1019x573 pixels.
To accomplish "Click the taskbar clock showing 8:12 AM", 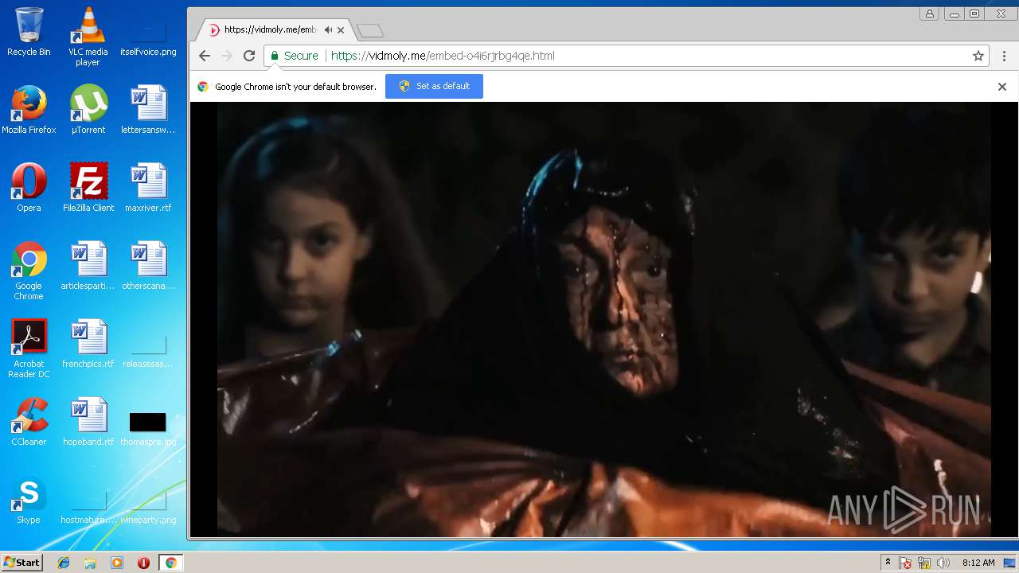I will [978, 563].
